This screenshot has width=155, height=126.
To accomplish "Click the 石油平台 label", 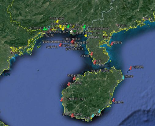I will click(x=52, y=47).
